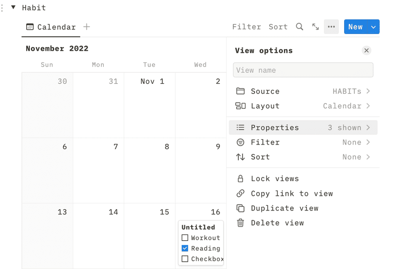Add a new view with plus icon
The image size is (419, 269).
86,27
